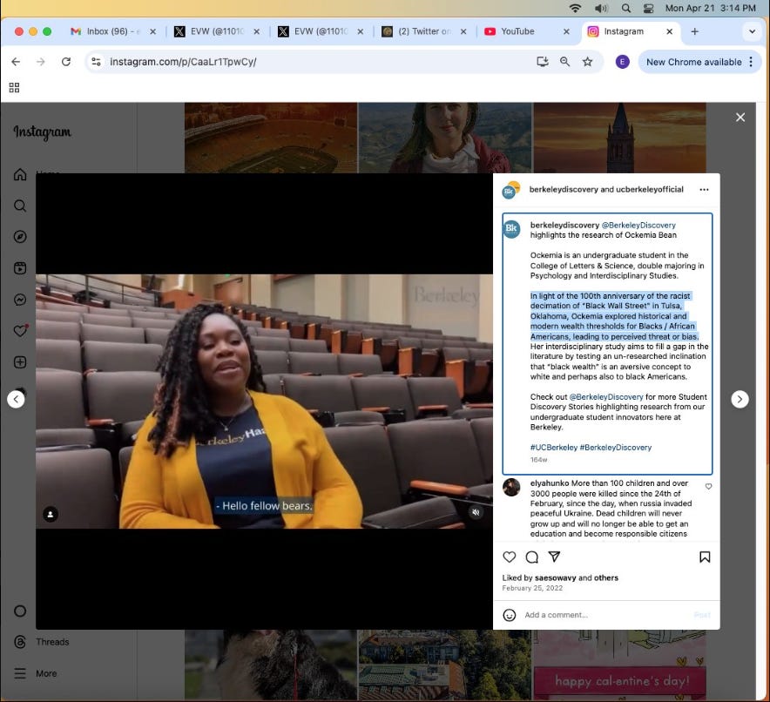
Task: Go to previous post arrow
Action: [x=17, y=399]
